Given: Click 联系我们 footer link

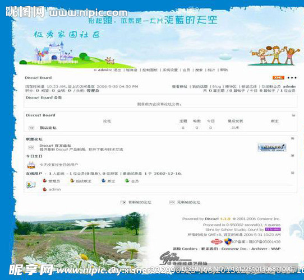Looking at the screenshot, I should 210,249.
